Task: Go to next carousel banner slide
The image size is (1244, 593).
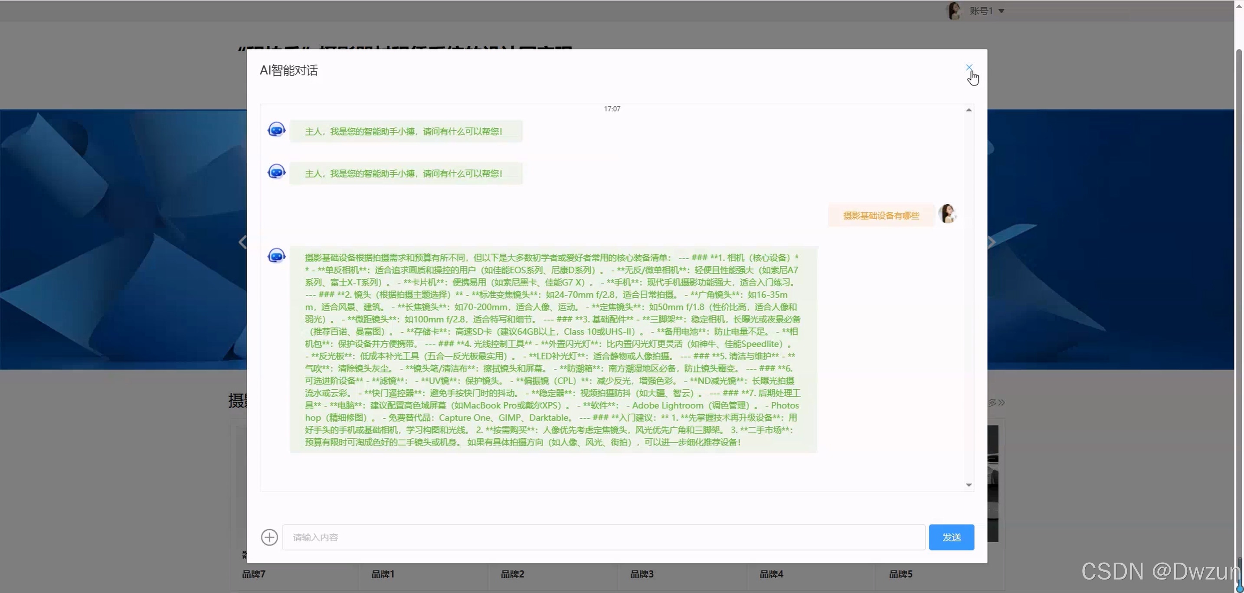Action: [992, 242]
